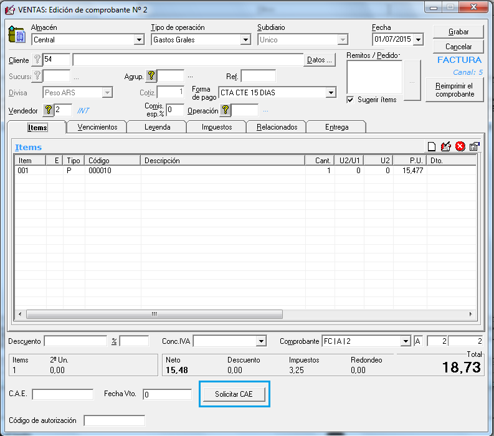494x436 pixels.
Task: Click the Solicitar CAE button
Action: click(x=234, y=395)
